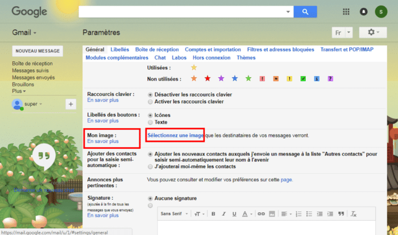398x235 pixels.
Task: Decrease indent in signature editor
Action: (320, 214)
